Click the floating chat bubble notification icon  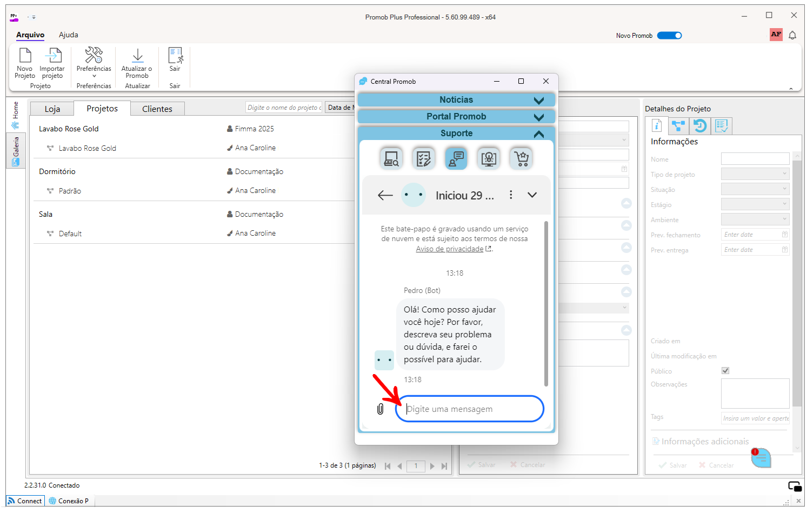pyautogui.click(x=761, y=458)
